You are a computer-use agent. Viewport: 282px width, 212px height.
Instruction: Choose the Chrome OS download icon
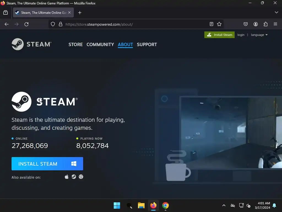point(81,177)
